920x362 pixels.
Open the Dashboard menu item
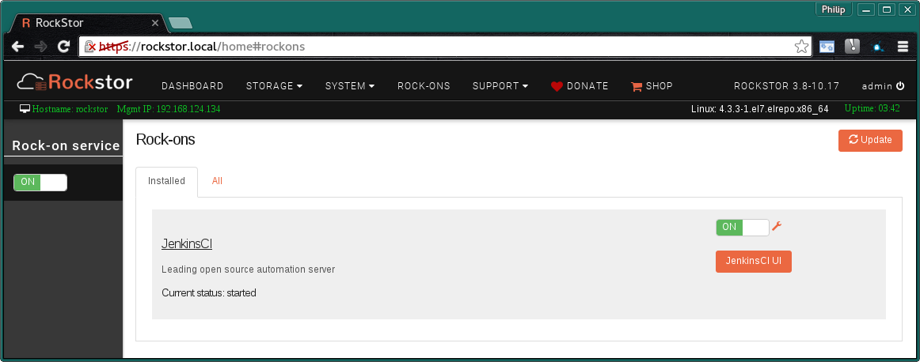tap(192, 86)
